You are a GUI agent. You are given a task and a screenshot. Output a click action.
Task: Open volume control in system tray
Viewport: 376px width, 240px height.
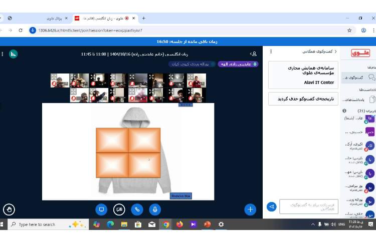coord(333,224)
